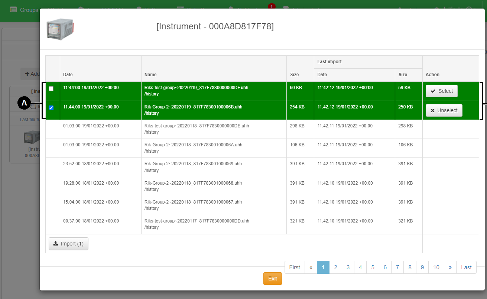Tick the checkbox for the Riks-test-group DF.uhh file
The image size is (487, 299).
[51, 89]
